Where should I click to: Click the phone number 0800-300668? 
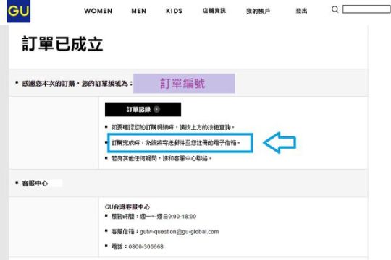(146, 246)
